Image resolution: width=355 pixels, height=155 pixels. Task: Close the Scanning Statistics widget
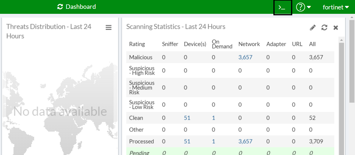click(336, 28)
